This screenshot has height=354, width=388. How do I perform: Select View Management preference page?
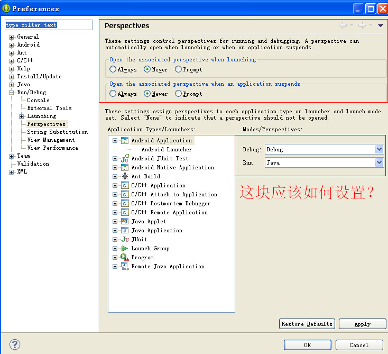(51, 140)
